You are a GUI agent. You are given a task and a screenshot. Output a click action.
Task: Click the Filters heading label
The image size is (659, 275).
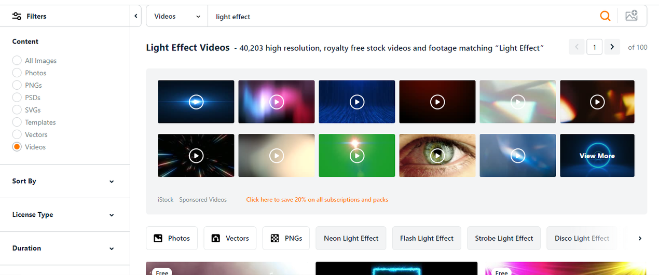click(36, 16)
